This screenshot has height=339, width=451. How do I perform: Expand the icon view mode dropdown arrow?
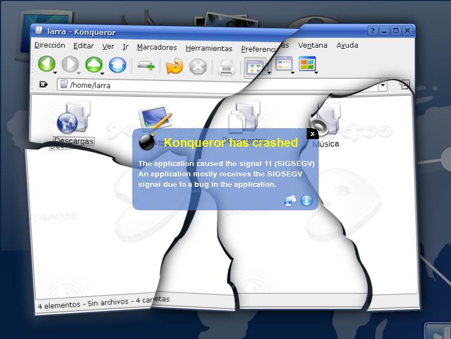pyautogui.click(x=269, y=73)
